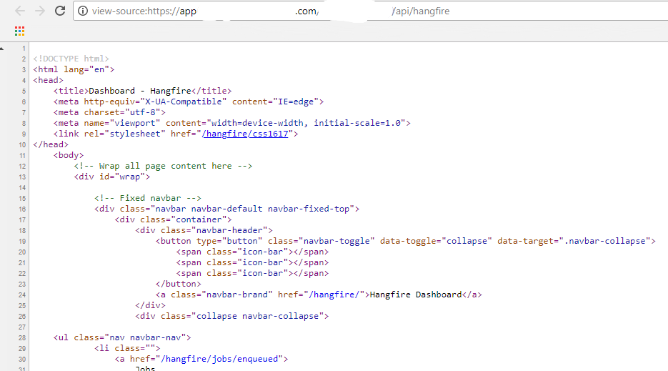The height and width of the screenshot is (371, 668).
Task: Click the closing </button> tag
Action: click(x=179, y=284)
